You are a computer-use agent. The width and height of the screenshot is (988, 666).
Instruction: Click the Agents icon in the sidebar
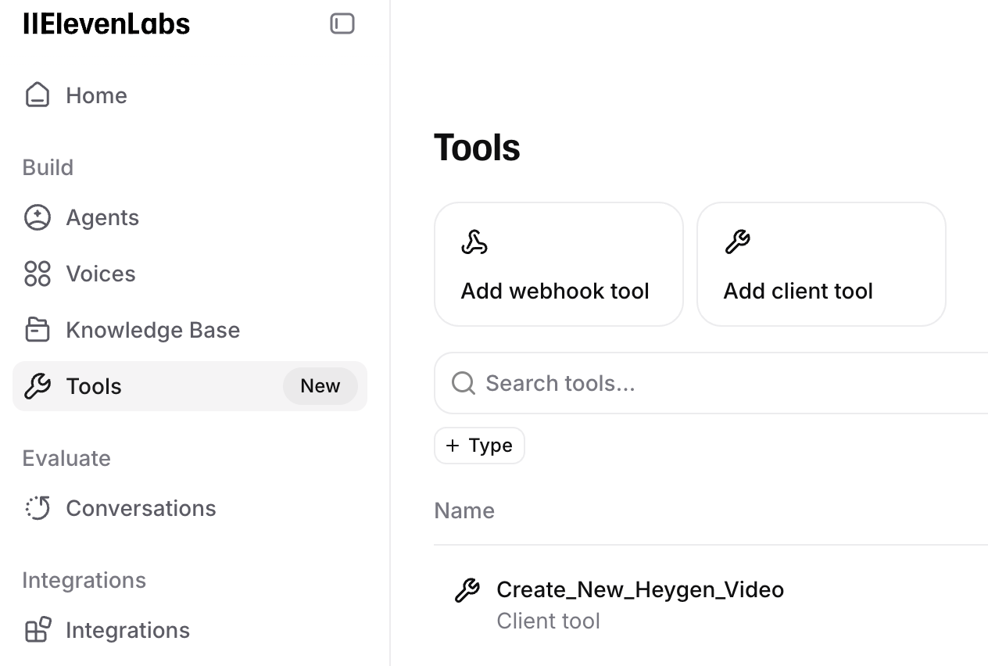point(37,217)
